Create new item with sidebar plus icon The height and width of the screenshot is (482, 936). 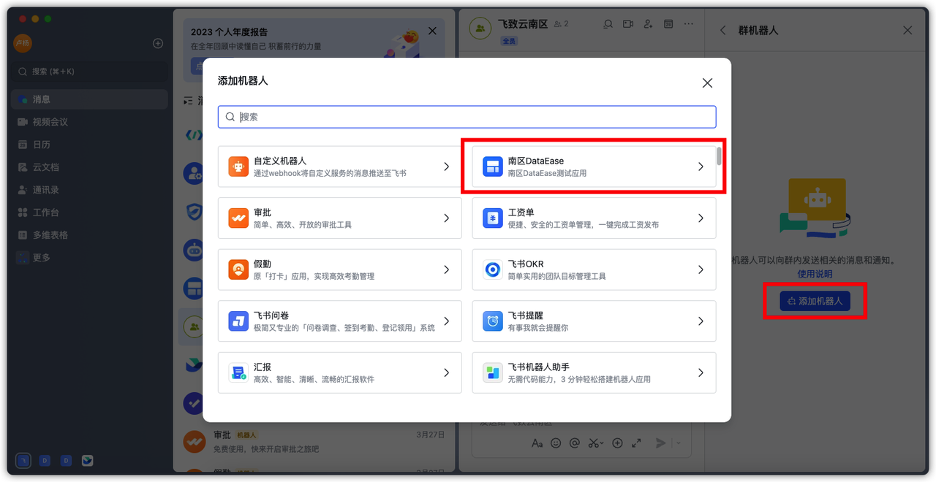[x=158, y=43]
